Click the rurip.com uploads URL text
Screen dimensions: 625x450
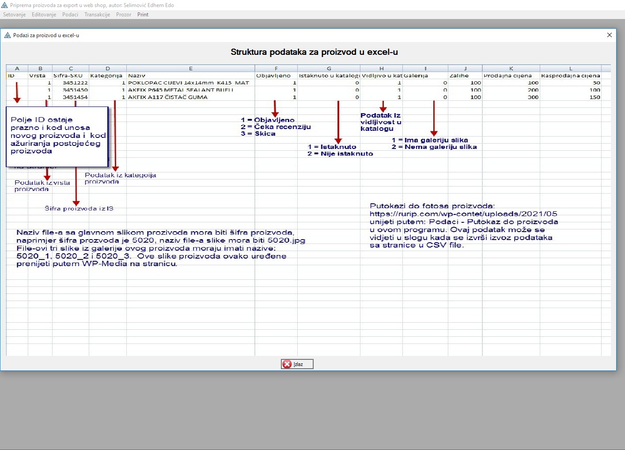(463, 214)
